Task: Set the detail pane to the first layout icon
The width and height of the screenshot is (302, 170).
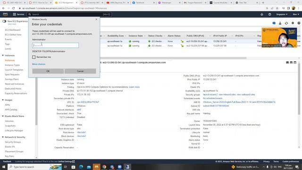Action: (x=287, y=63)
